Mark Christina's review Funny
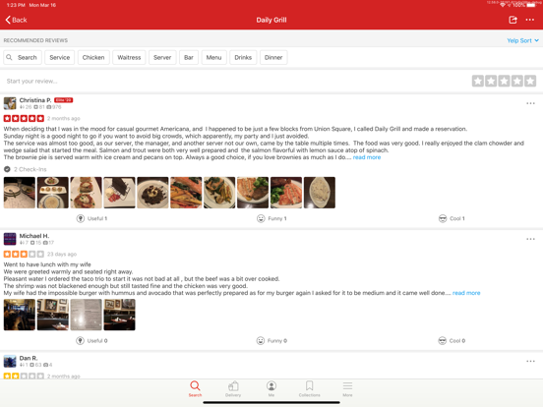Image resolution: width=543 pixels, height=407 pixels. (271, 218)
